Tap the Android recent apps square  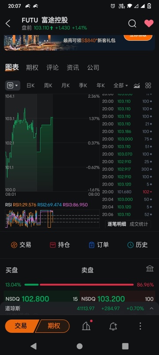(125, 346)
